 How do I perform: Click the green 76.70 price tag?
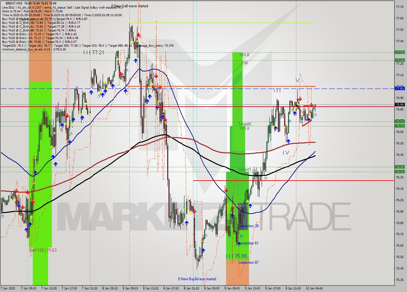[400, 126]
